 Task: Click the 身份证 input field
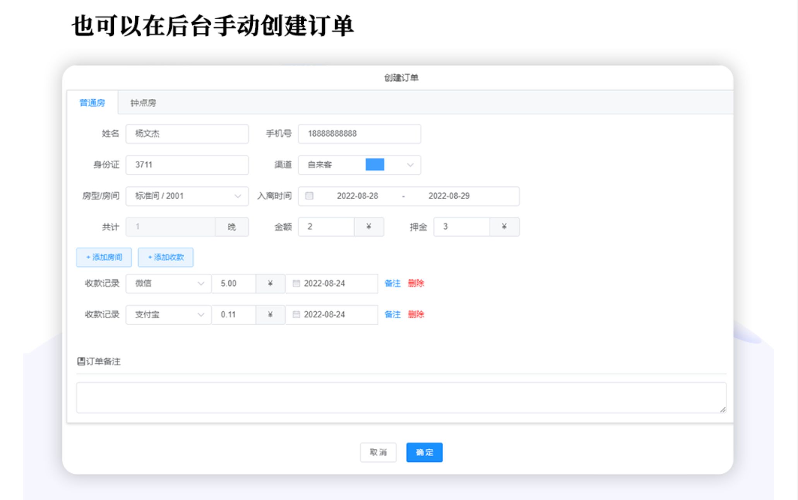(x=187, y=165)
